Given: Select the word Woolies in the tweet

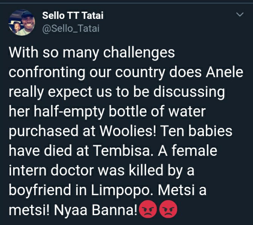Looking at the screenshot, I should tap(128, 131).
